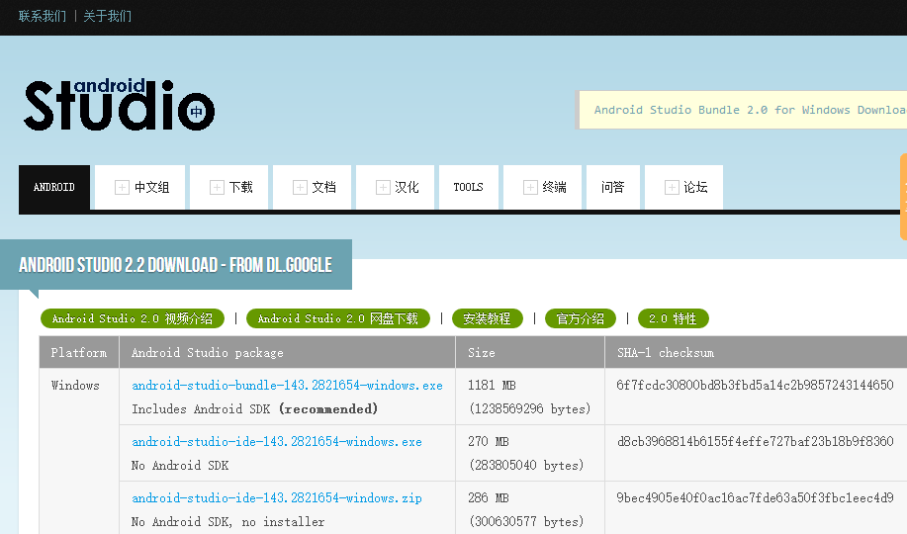Select checksum starting with 9bec4905e40f
907x534 pixels.
tap(755, 498)
